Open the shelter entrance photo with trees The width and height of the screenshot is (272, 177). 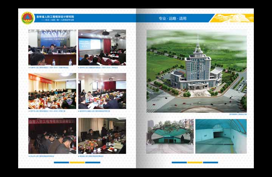(170, 136)
